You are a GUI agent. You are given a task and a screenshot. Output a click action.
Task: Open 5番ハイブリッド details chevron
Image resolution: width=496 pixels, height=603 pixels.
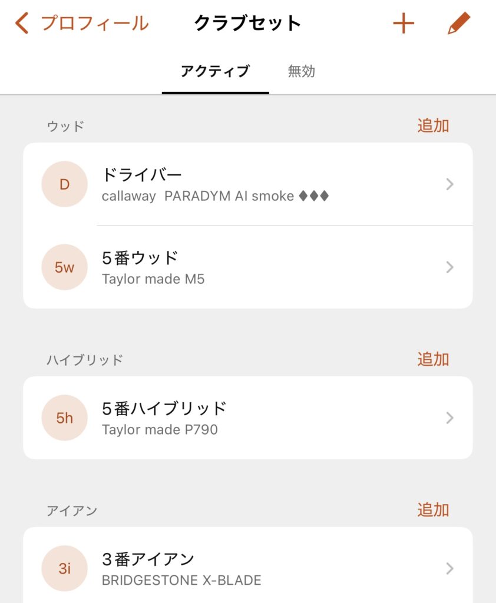(450, 418)
